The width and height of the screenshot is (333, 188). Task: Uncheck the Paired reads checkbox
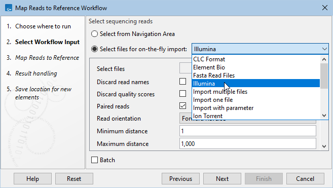coord(182,106)
